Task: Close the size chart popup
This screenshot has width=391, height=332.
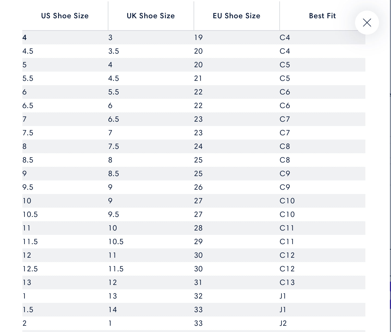Action: click(x=367, y=23)
